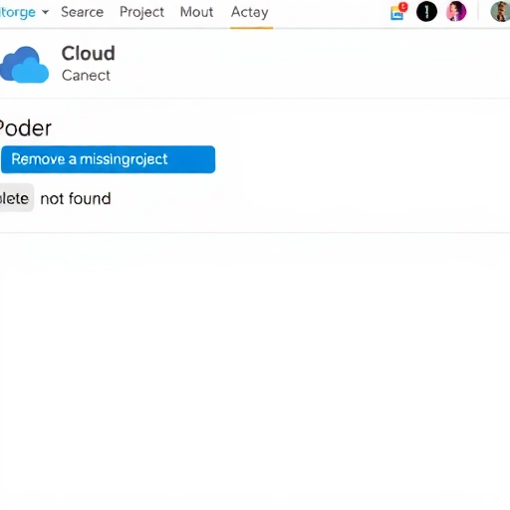
Task: Click the orange underline beneath Actay
Action: click(x=251, y=28)
